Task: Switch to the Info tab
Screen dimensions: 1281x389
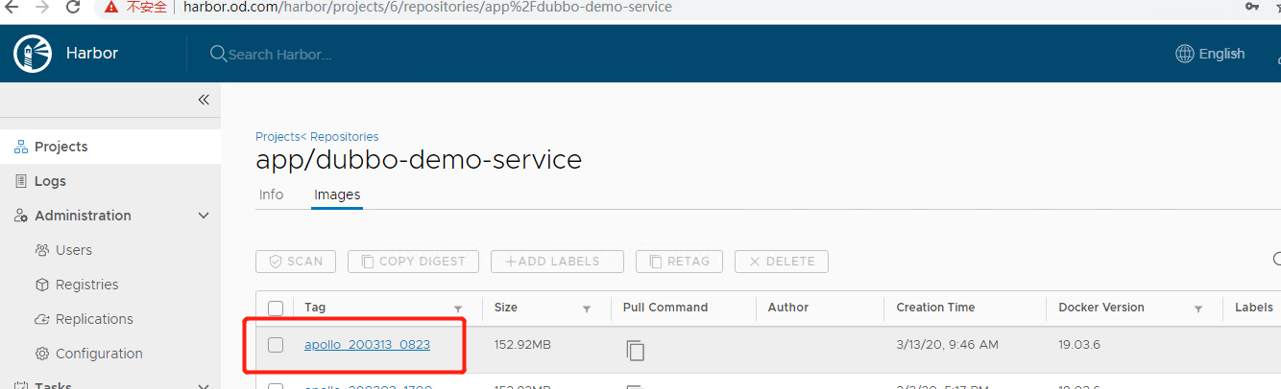Action: click(271, 194)
